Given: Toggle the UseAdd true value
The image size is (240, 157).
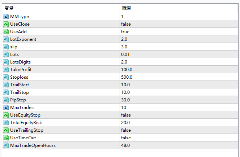Looking at the screenshot, I should [125, 31].
